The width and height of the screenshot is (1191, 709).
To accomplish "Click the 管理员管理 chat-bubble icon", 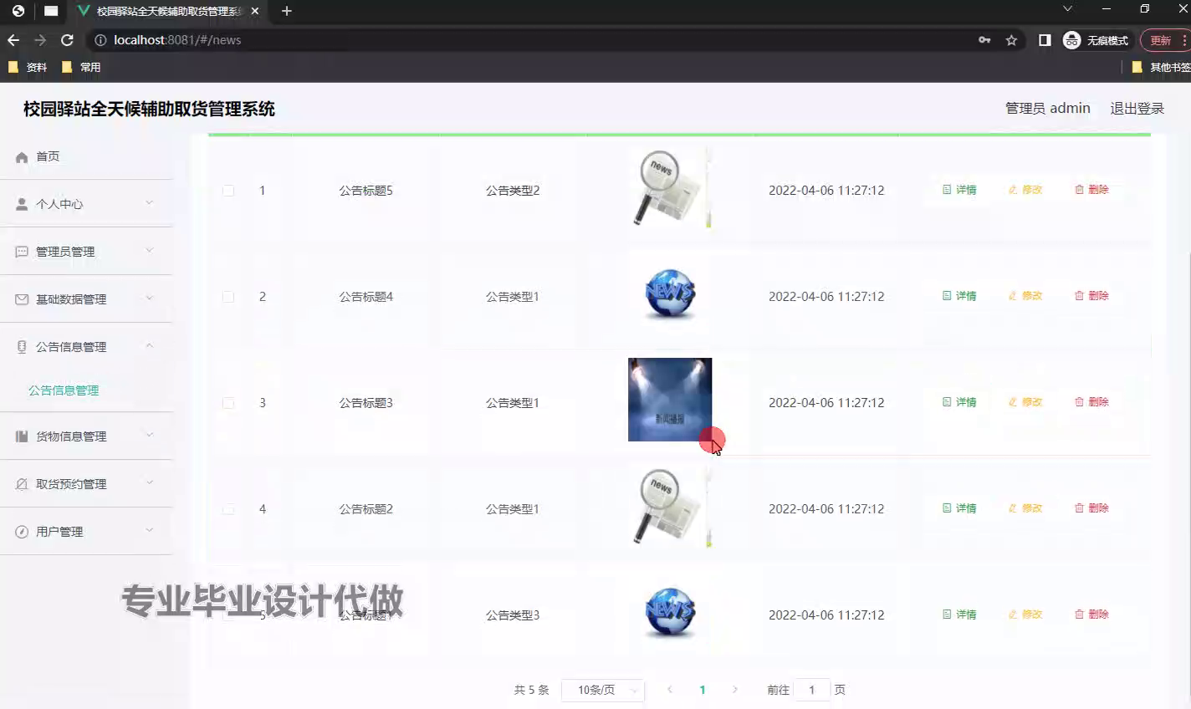I will [22, 252].
